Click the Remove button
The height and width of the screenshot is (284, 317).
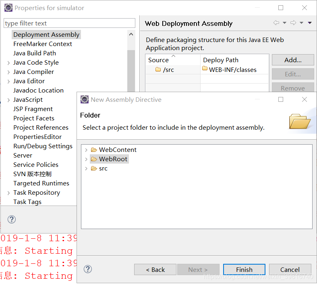(x=293, y=88)
